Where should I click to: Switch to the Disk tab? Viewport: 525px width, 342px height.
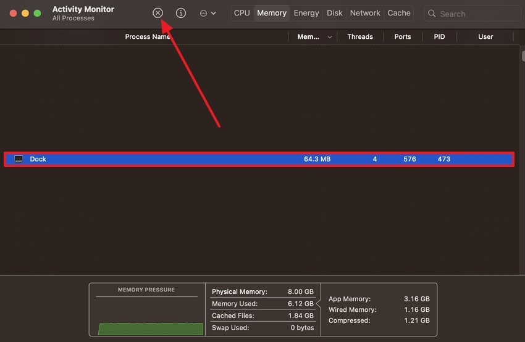click(335, 13)
